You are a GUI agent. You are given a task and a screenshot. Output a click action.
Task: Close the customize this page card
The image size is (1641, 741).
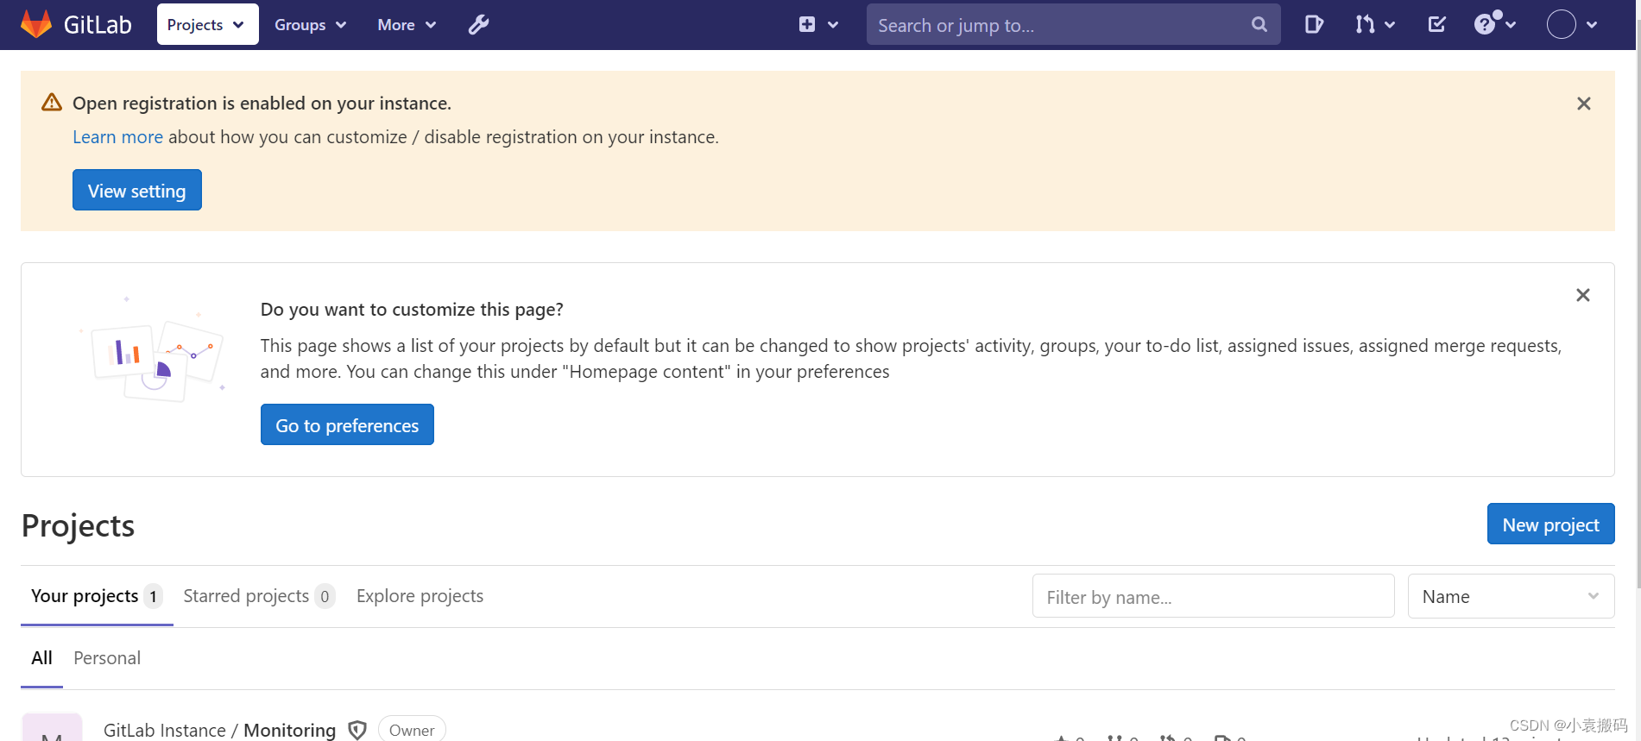coord(1582,295)
